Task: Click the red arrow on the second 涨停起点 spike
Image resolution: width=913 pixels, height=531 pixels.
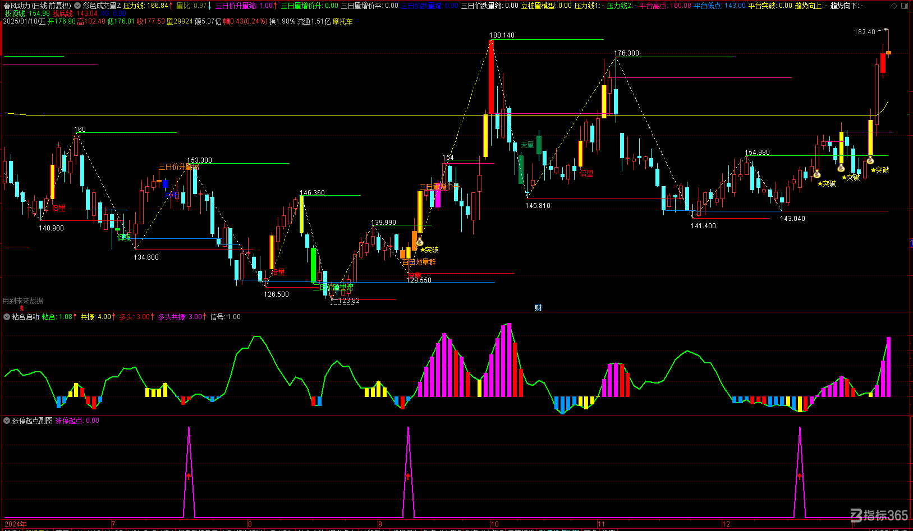Action: [x=408, y=476]
